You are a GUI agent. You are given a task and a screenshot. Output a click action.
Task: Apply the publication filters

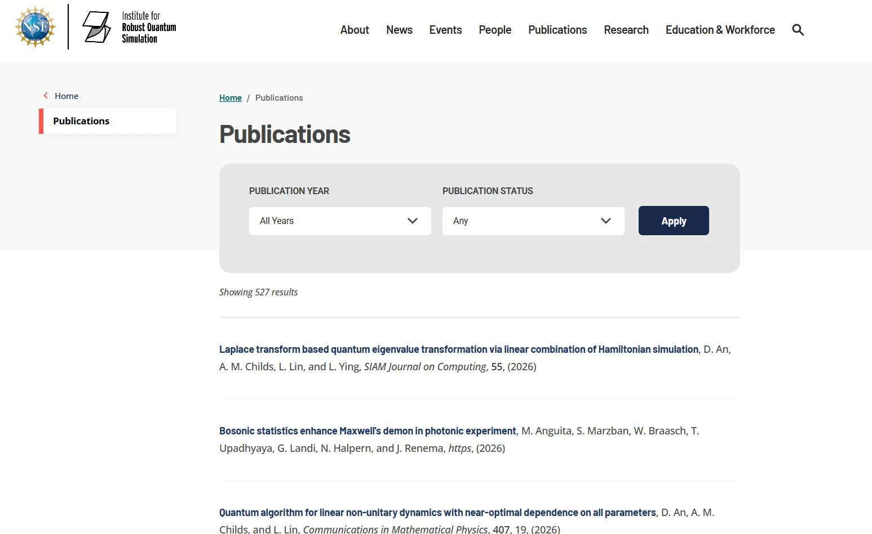coord(674,221)
